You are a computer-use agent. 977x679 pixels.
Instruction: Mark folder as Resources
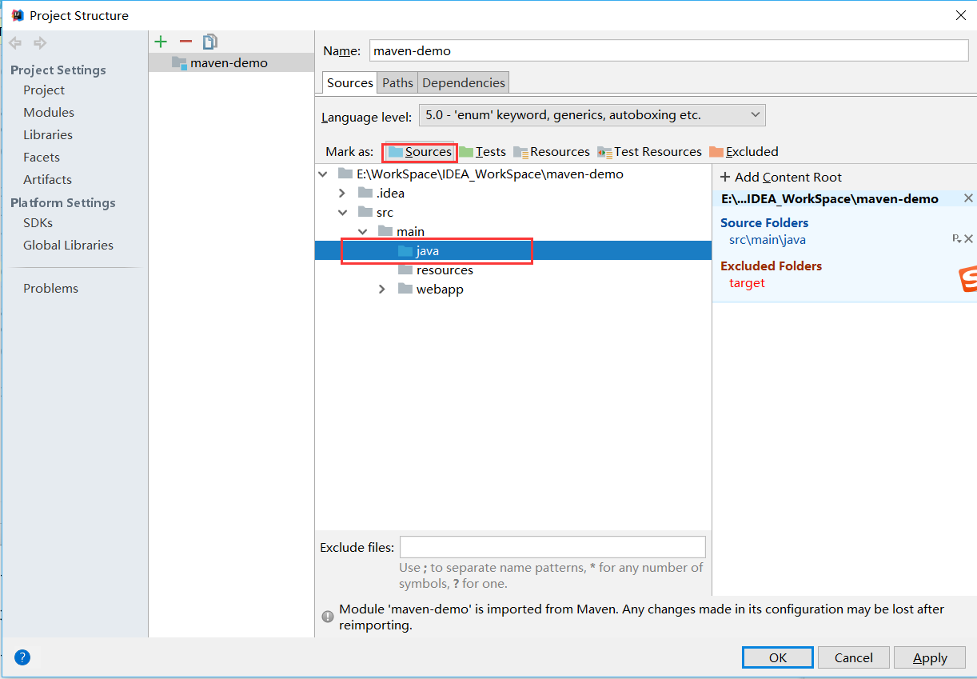click(552, 152)
